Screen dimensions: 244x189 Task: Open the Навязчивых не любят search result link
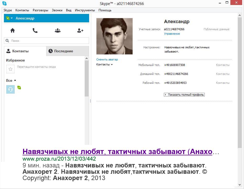tap(117, 151)
